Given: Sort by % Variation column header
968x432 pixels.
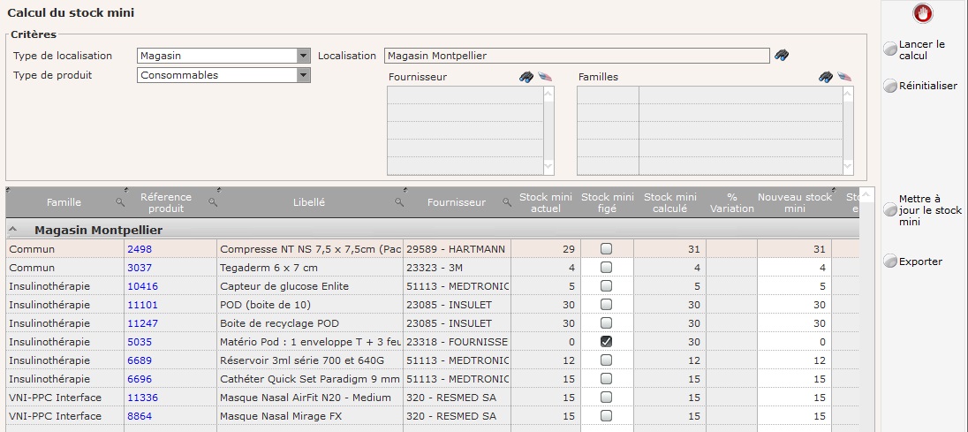Looking at the screenshot, I should [x=731, y=202].
